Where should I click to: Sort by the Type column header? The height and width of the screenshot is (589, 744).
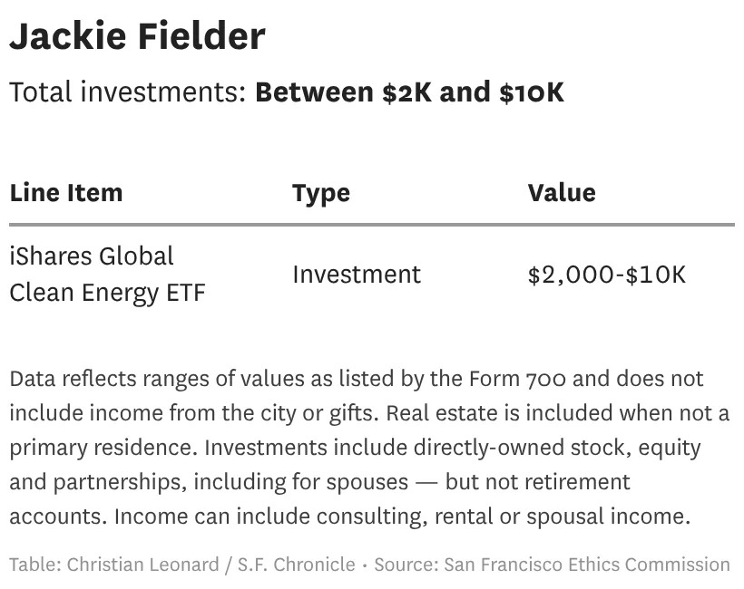[320, 193]
